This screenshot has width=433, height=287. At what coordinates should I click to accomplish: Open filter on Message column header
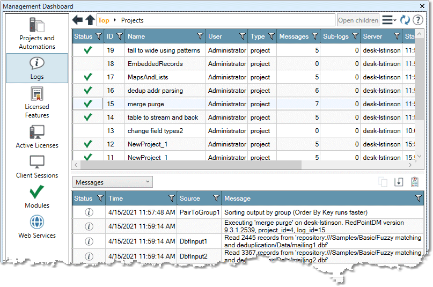[418, 198]
